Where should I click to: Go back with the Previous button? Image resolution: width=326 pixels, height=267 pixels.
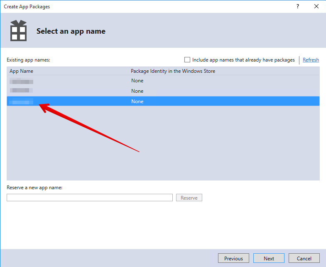click(x=233, y=258)
